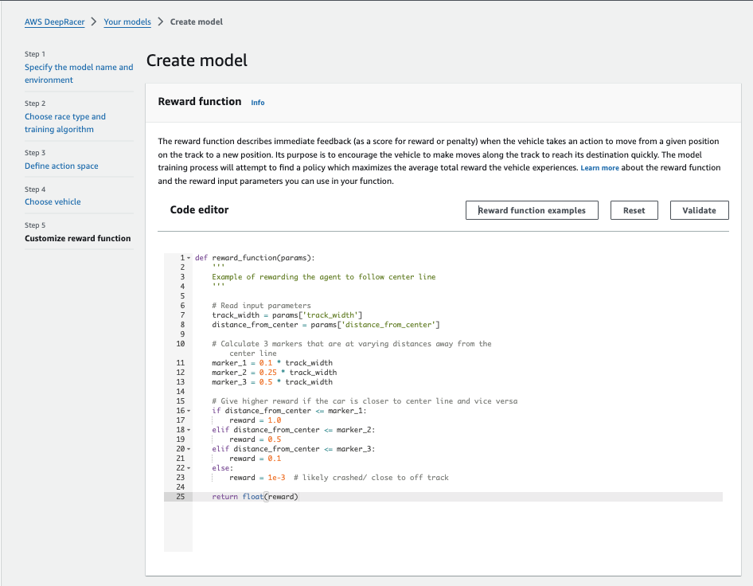Open Step 4 Choose vehicle

point(53,201)
